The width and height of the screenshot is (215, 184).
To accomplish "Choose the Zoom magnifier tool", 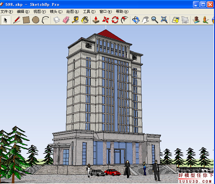I will click(x=155, y=20).
